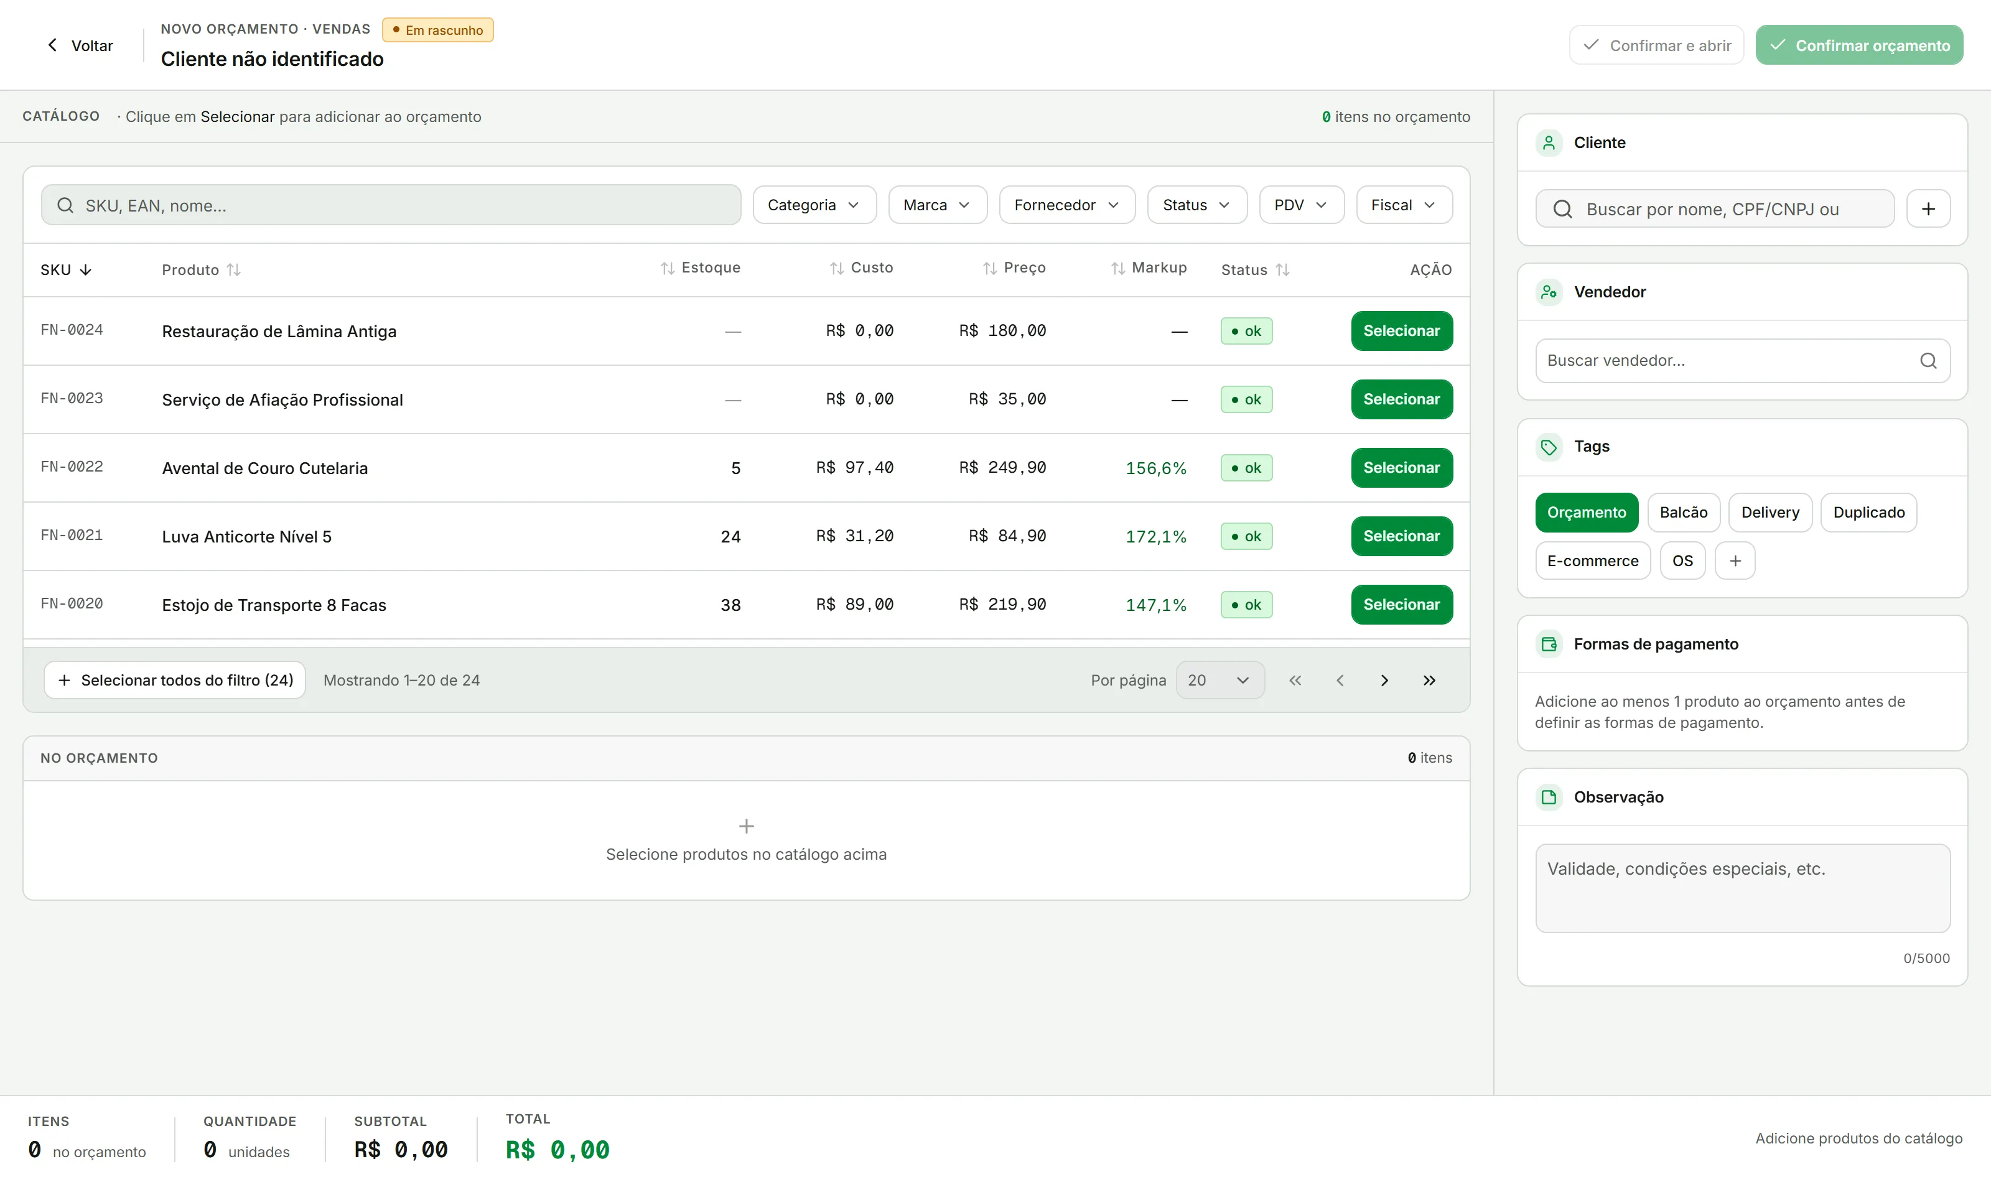Click the search icon in vendor field
This screenshot has height=1182, width=1991.
click(1928, 361)
